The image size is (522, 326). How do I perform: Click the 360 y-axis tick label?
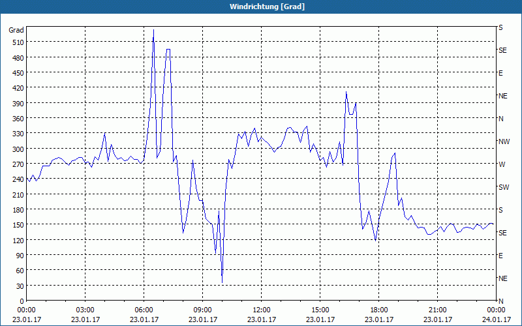tap(18, 119)
